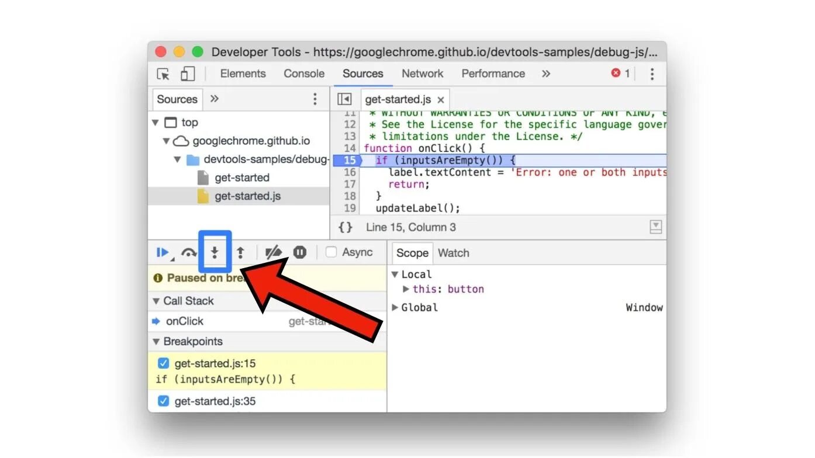
Task: Click line number 16 in gutter
Action: (x=350, y=172)
